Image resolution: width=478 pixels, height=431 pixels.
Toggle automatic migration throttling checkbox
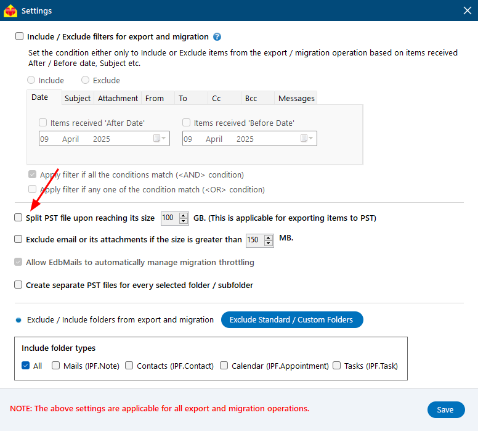tap(18, 262)
